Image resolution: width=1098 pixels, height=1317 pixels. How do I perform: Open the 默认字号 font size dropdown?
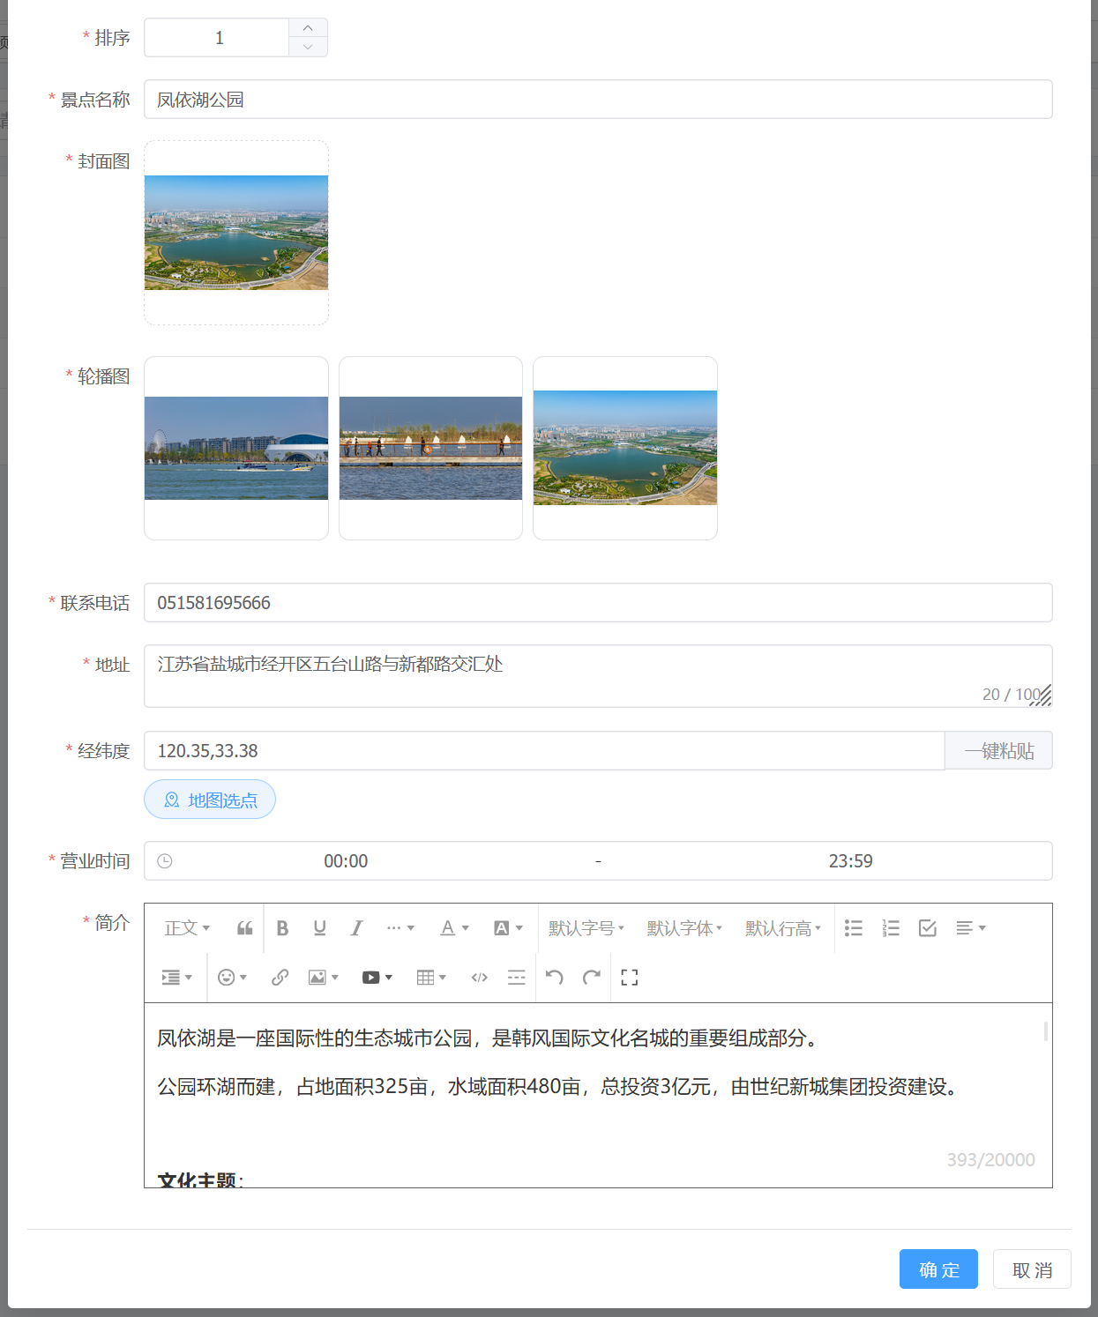pyautogui.click(x=586, y=928)
